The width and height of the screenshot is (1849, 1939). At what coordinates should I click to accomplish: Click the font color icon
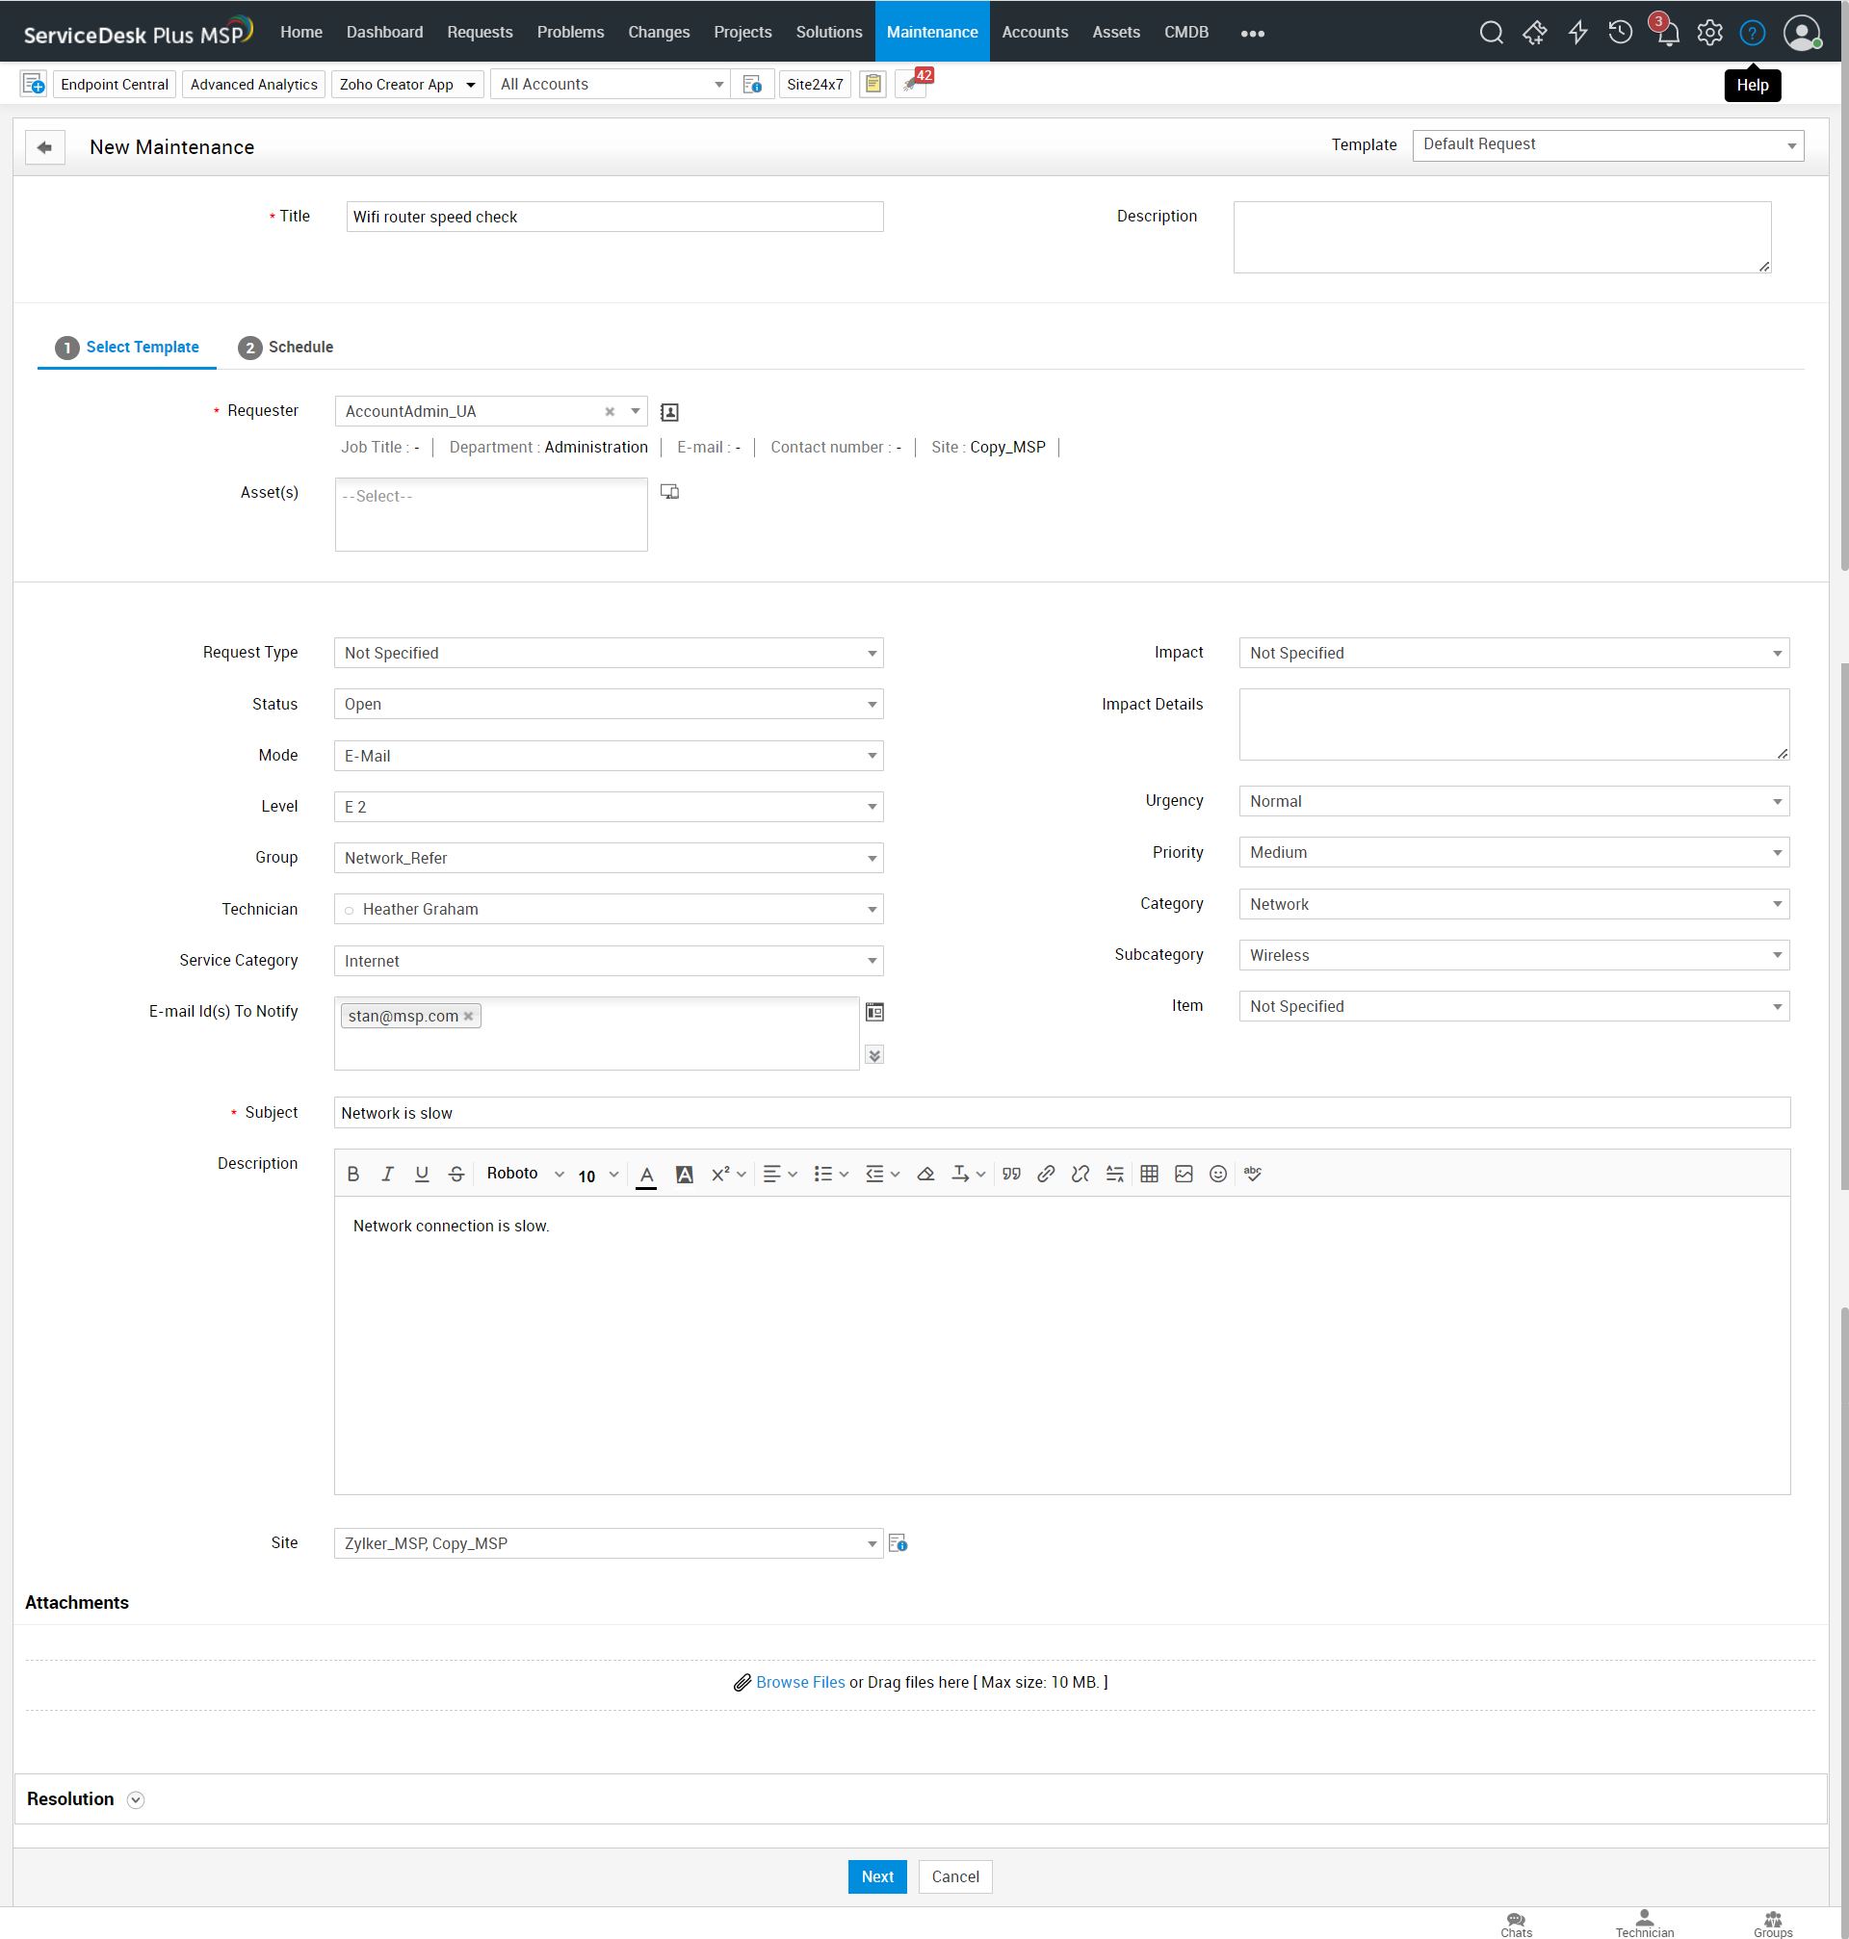coord(646,1174)
